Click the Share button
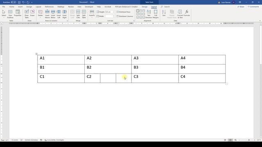Image resolution: width=262 pixels, height=147 pixels. pyautogui.click(x=241, y=7)
